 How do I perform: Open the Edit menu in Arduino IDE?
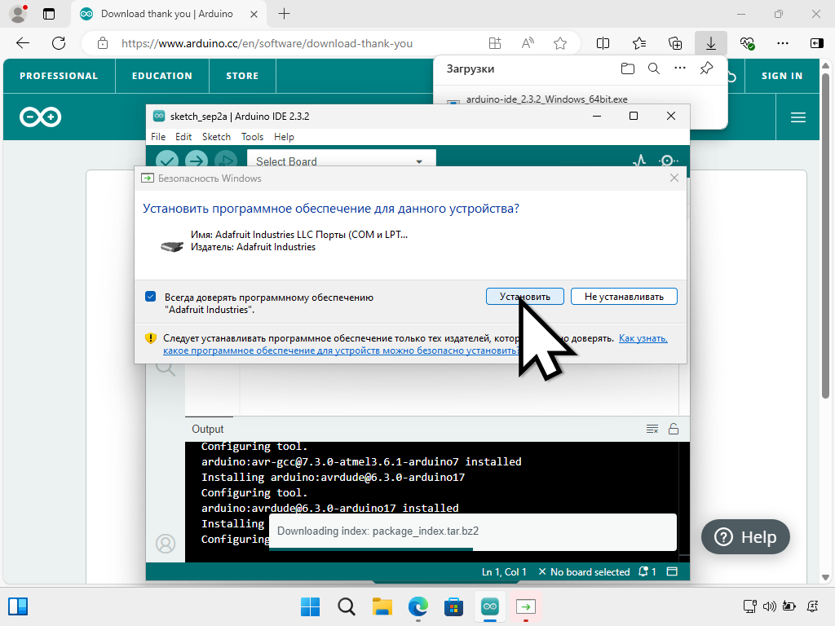(x=183, y=137)
